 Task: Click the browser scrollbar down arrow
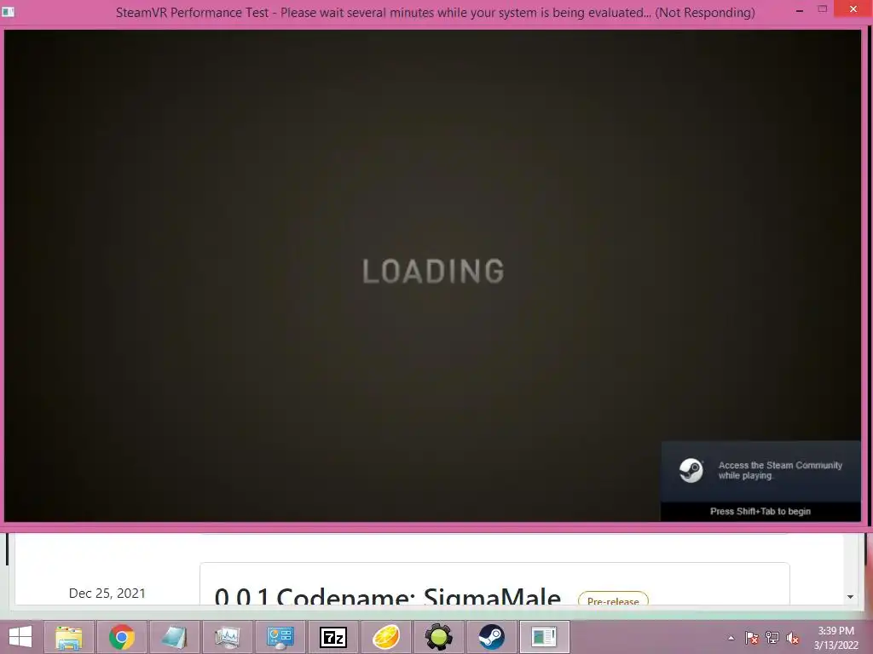[x=850, y=597]
